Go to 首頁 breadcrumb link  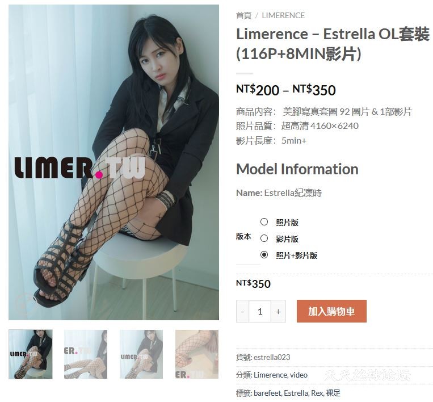[244, 15]
